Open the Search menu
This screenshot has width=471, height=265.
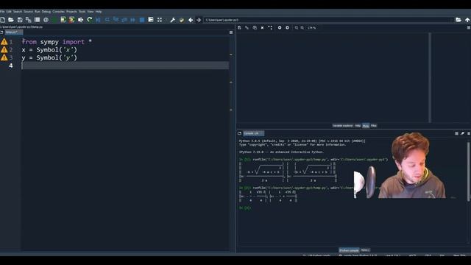[x=18, y=12]
